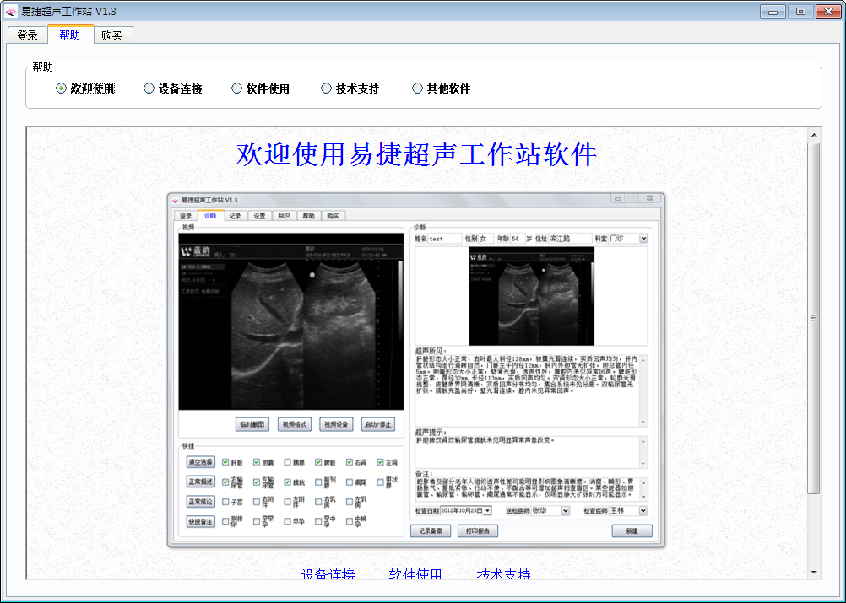Toggle 左肾 checkbox in the embedded screenshot
The image size is (846, 603).
pyautogui.click(x=381, y=462)
